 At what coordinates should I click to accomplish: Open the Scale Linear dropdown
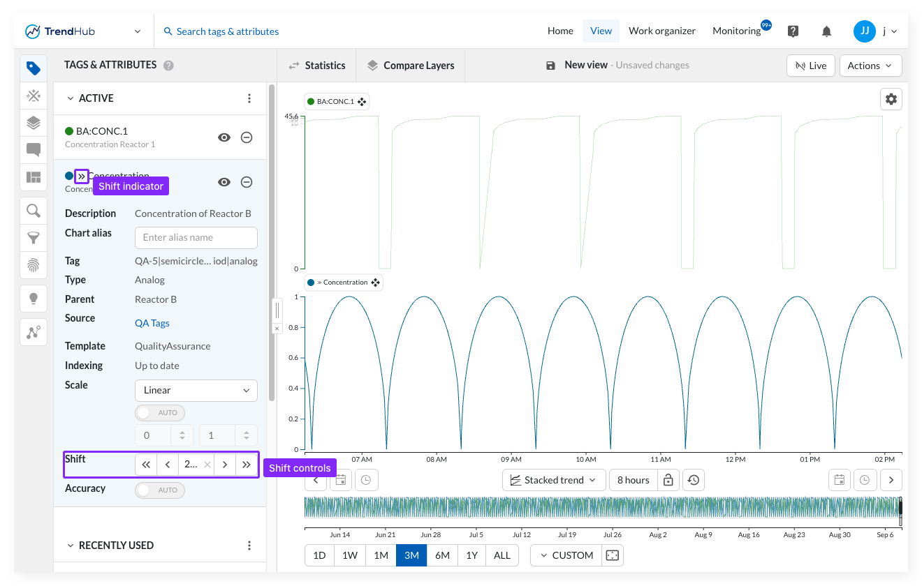196,390
